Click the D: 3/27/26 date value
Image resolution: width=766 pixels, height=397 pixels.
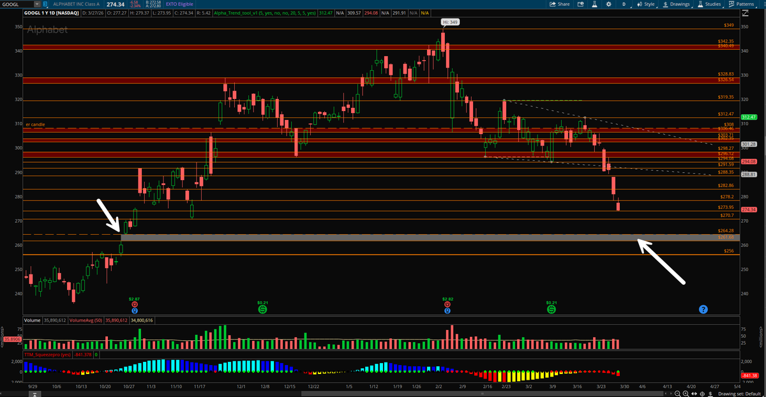[93, 13]
